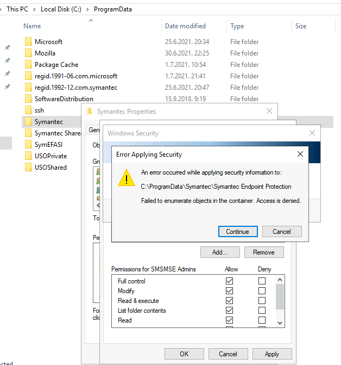This screenshot has width=341, height=365.
Task: Click the permissions list scrollbar thumb
Action: point(280,297)
